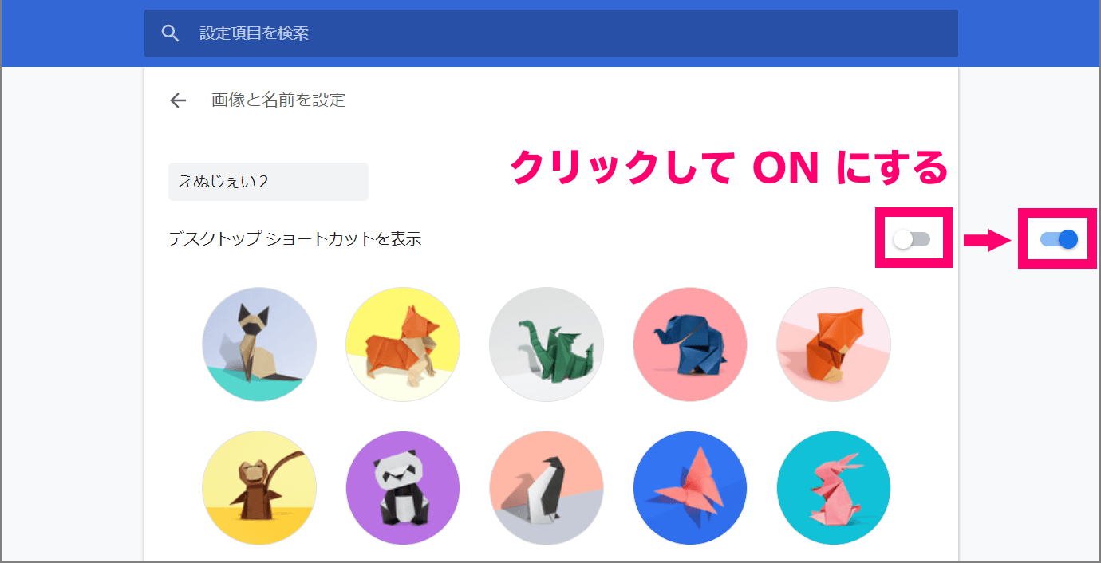Click the デスクトップ ショートカットを表示 label
The height and width of the screenshot is (563, 1101).
click(x=294, y=238)
